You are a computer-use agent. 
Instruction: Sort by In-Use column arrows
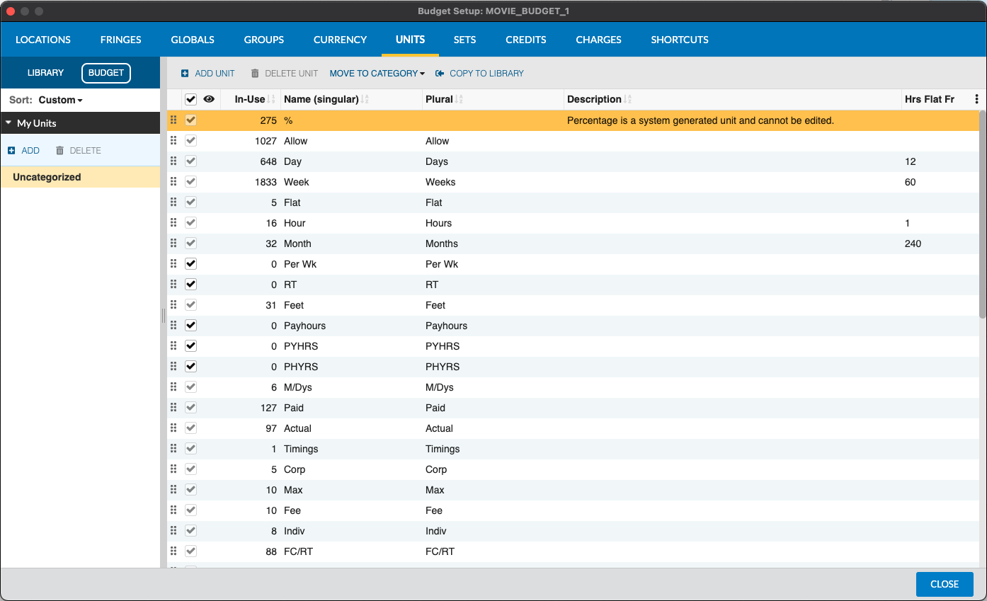pyautogui.click(x=272, y=100)
